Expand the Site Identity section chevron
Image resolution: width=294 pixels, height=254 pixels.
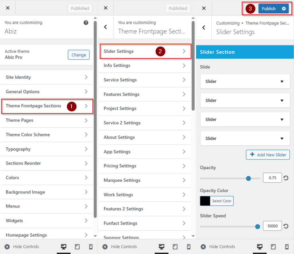tap(86, 77)
